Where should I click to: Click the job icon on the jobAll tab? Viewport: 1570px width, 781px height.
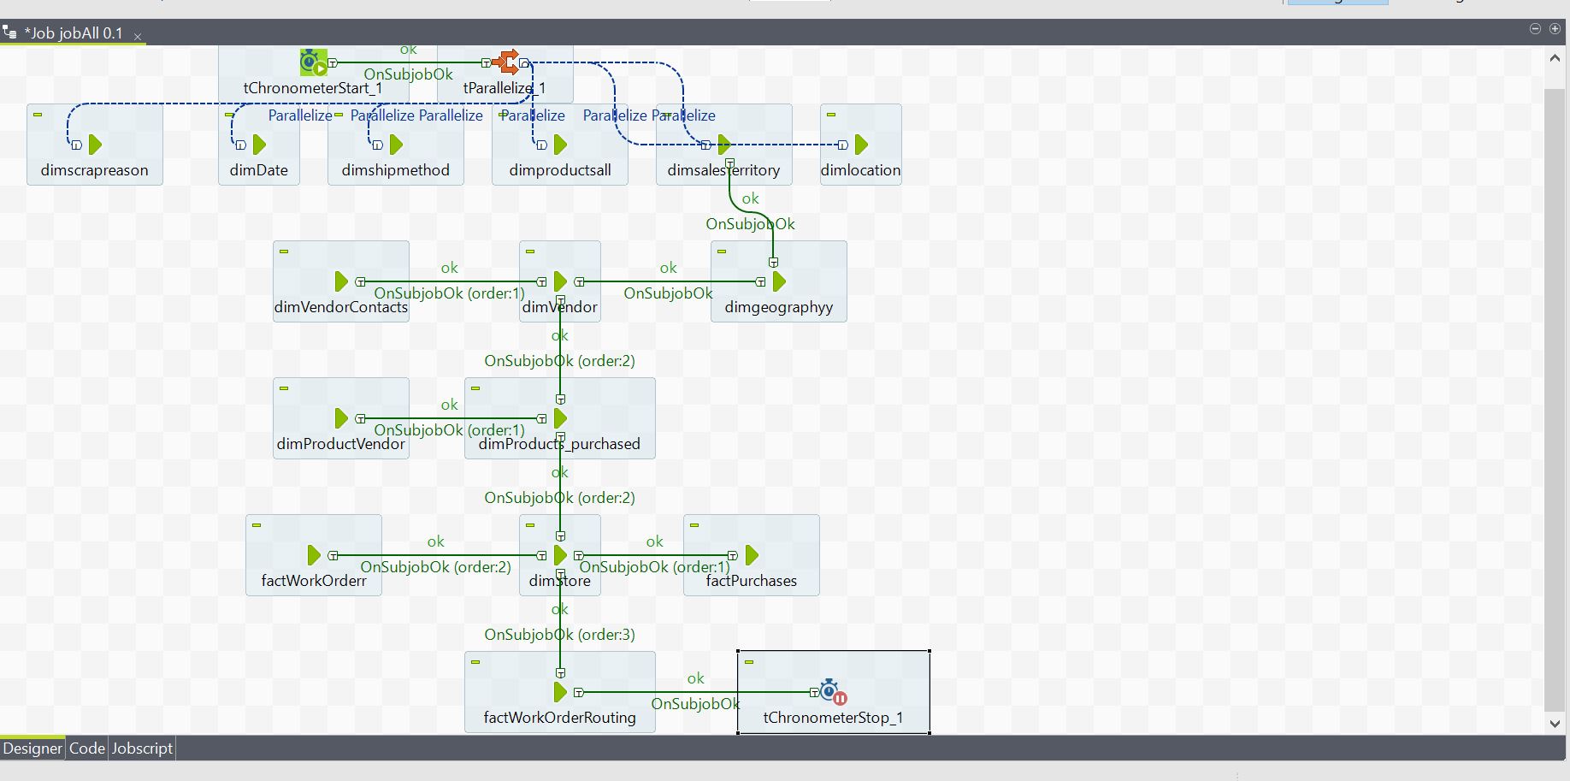point(10,33)
